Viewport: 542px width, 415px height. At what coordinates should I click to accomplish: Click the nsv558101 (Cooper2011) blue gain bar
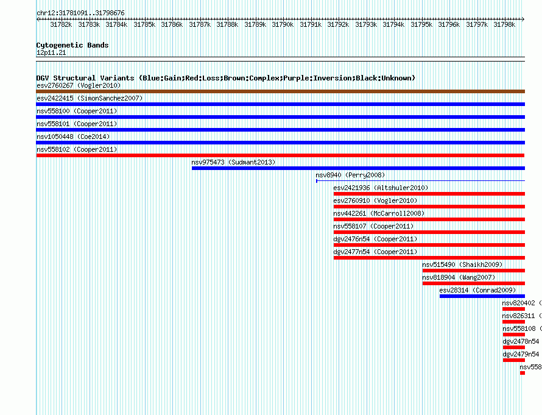280,130
